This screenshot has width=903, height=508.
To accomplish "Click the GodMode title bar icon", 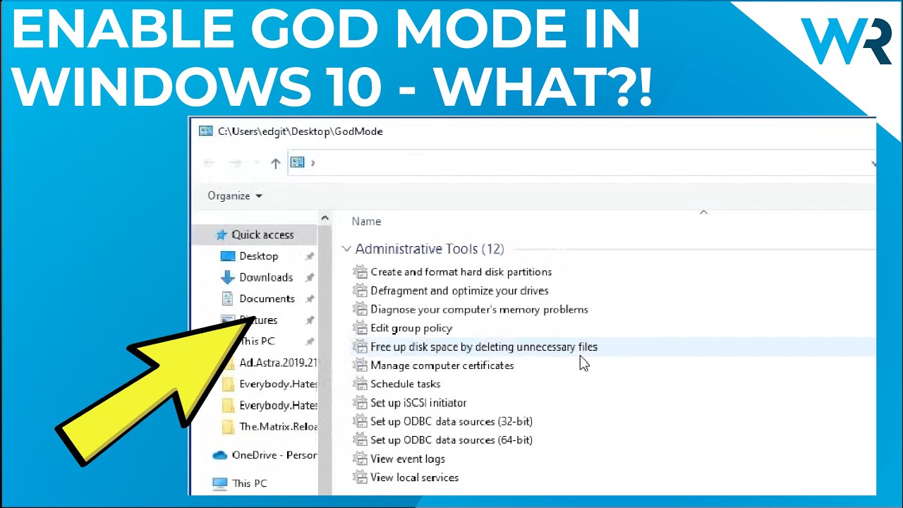I will pyautogui.click(x=206, y=131).
